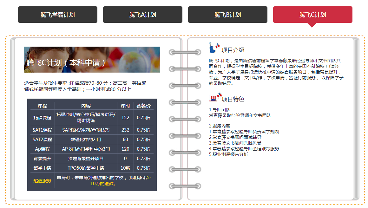Click the 腾飞C计划 banner image
Image resolution: width=368 pixels, height=208 pixels.
point(92,60)
